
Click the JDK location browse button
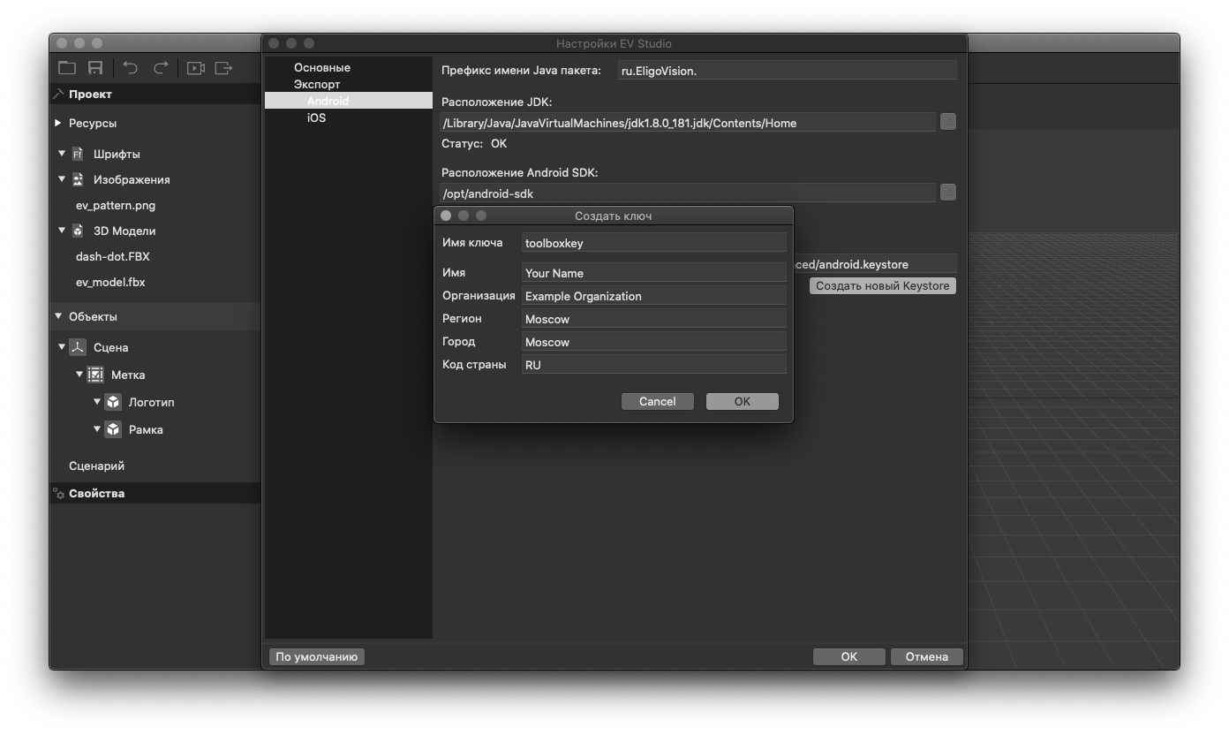947,122
